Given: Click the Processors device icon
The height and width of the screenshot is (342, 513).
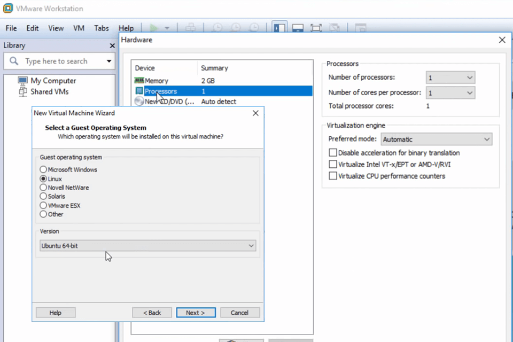Looking at the screenshot, I should [139, 91].
